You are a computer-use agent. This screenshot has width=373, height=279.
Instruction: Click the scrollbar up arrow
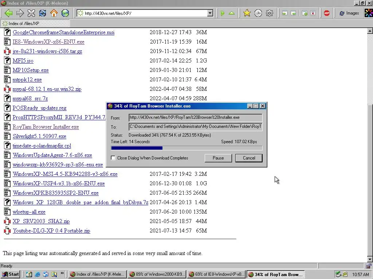point(370,31)
